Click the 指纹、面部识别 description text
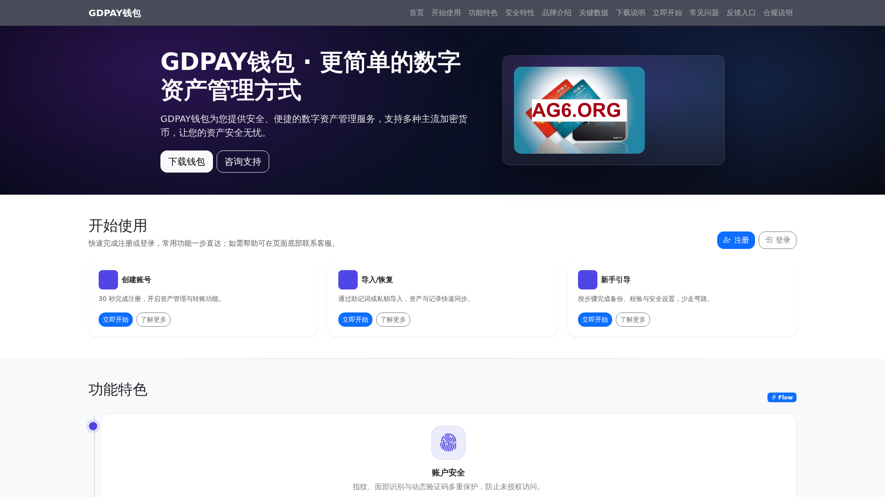This screenshot has height=497, width=885. click(x=448, y=486)
